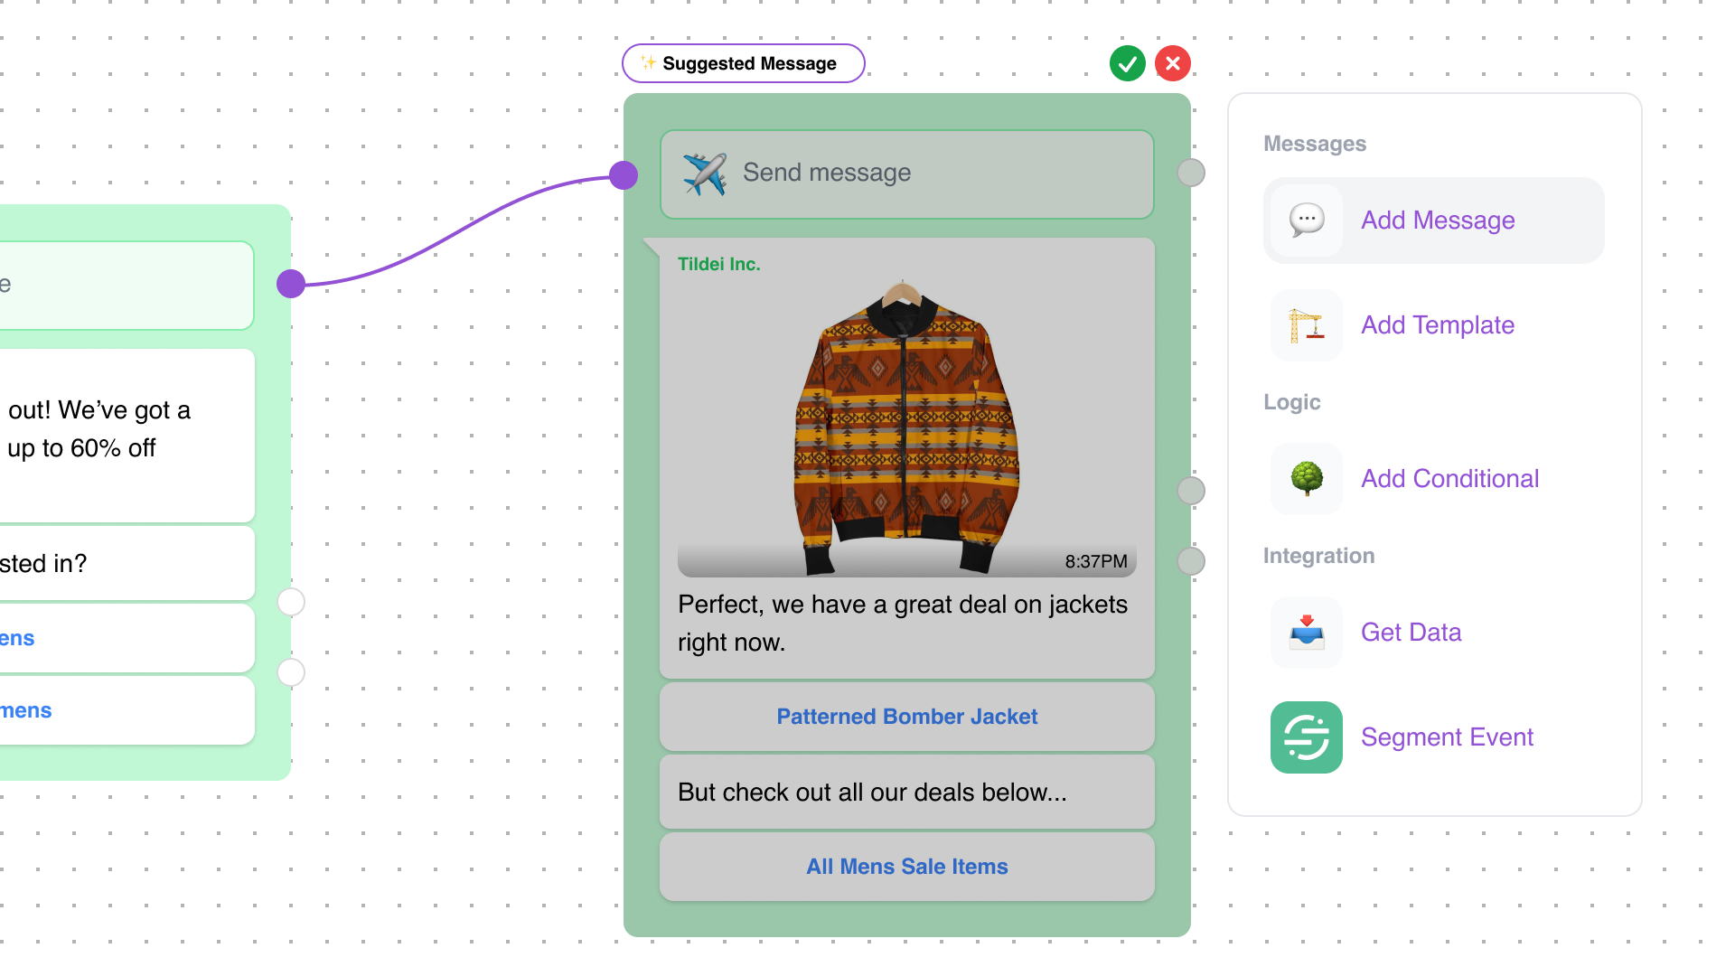Click the 'up to 60% off' message text
Viewport: 1735px width, 976px height.
pyautogui.click(x=81, y=448)
